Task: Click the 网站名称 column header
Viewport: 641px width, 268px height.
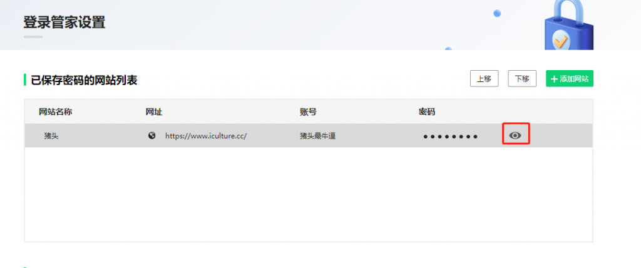Action: pyautogui.click(x=56, y=111)
